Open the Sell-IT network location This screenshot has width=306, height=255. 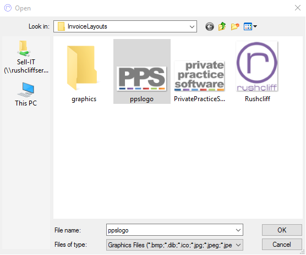tap(26, 57)
